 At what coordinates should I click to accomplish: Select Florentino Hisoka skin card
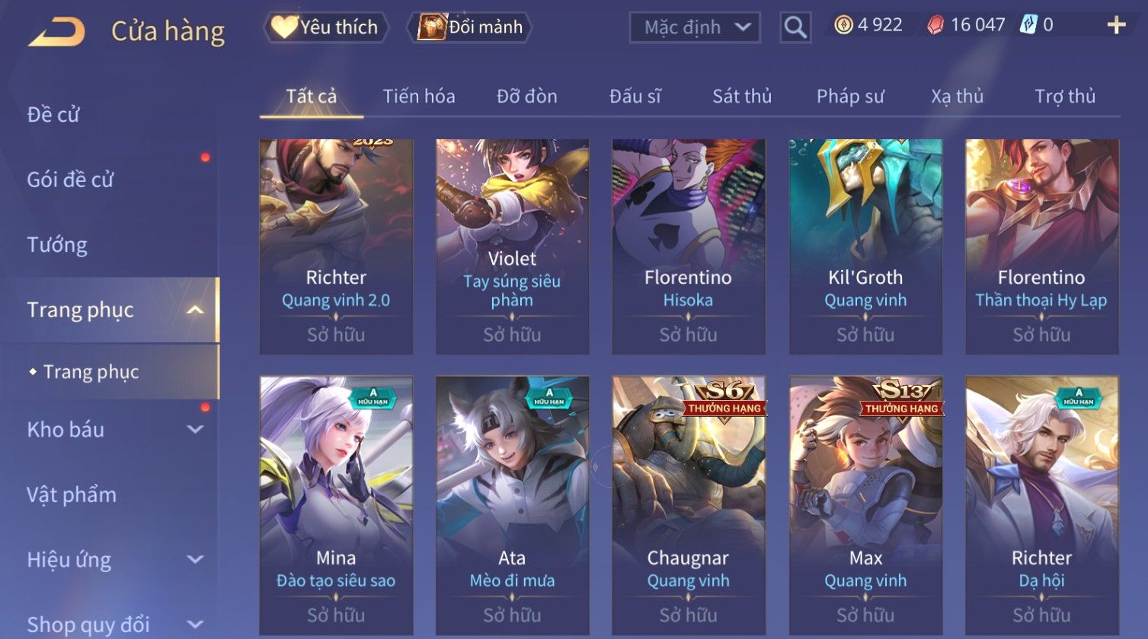(x=688, y=246)
